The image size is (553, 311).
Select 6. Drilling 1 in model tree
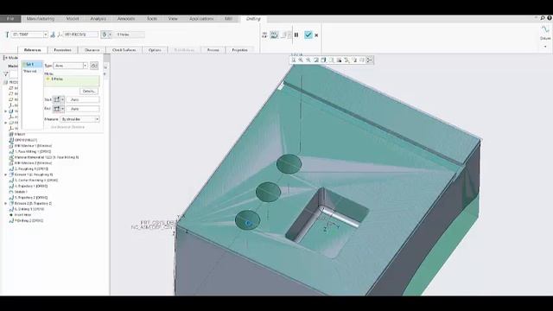pos(27,209)
